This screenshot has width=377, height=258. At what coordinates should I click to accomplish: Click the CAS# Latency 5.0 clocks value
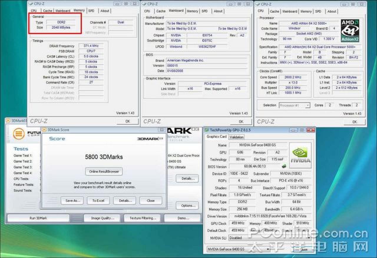pyautogui.click(x=91, y=56)
